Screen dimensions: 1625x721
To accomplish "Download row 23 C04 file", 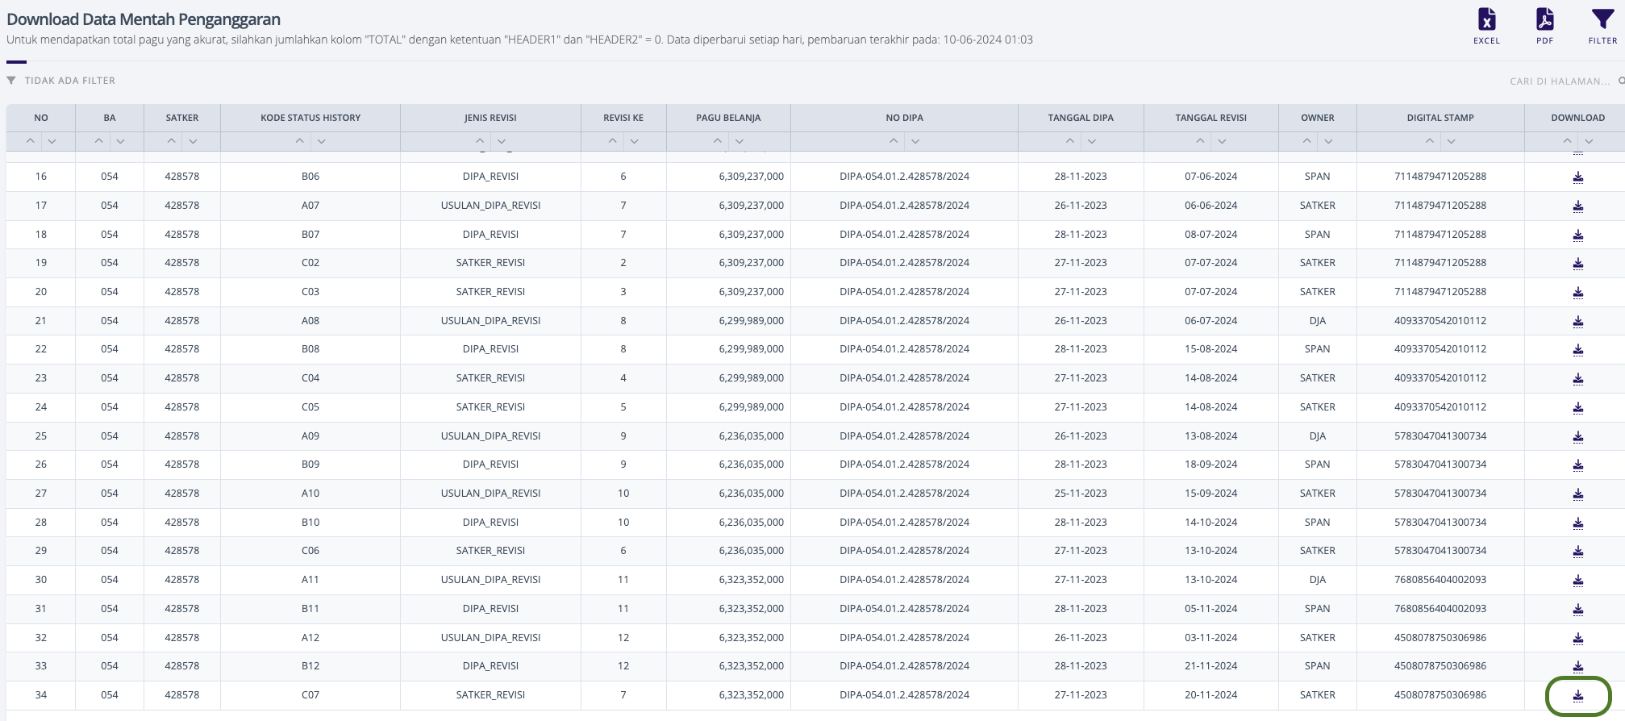I will tap(1578, 379).
